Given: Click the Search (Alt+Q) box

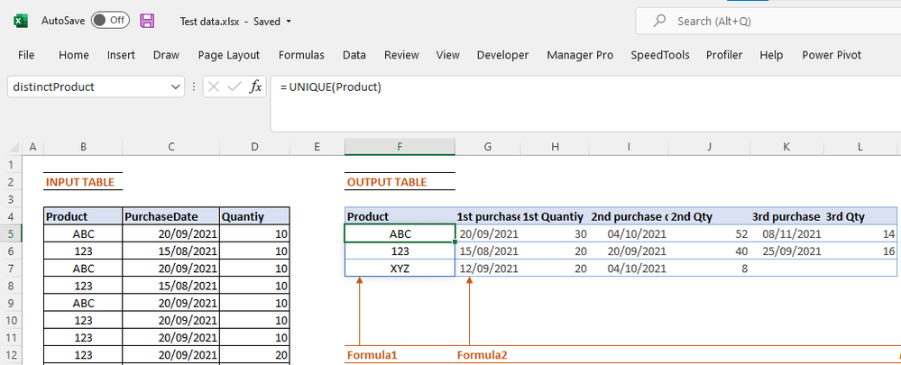Looking at the screenshot, I should click(768, 22).
